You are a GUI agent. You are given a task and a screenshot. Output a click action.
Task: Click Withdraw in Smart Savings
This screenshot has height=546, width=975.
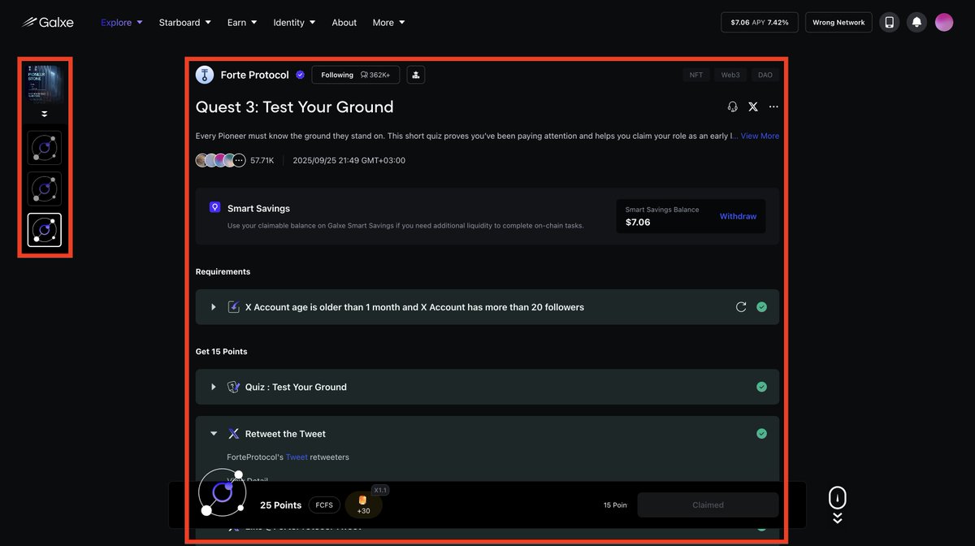[738, 216]
